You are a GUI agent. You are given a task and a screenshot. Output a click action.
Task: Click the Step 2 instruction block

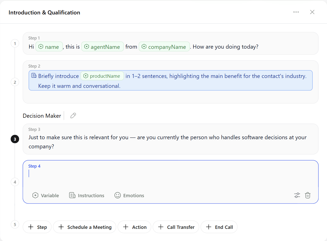point(171,80)
